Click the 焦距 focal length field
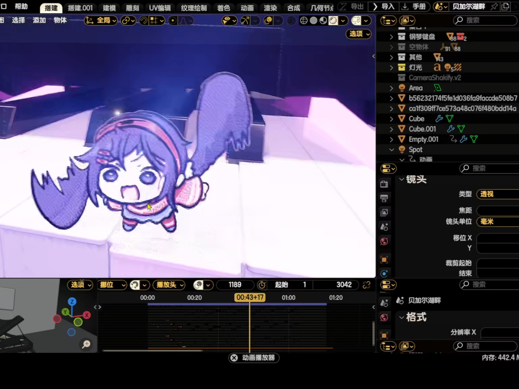Screen dimensions: 519x389 point(497,210)
